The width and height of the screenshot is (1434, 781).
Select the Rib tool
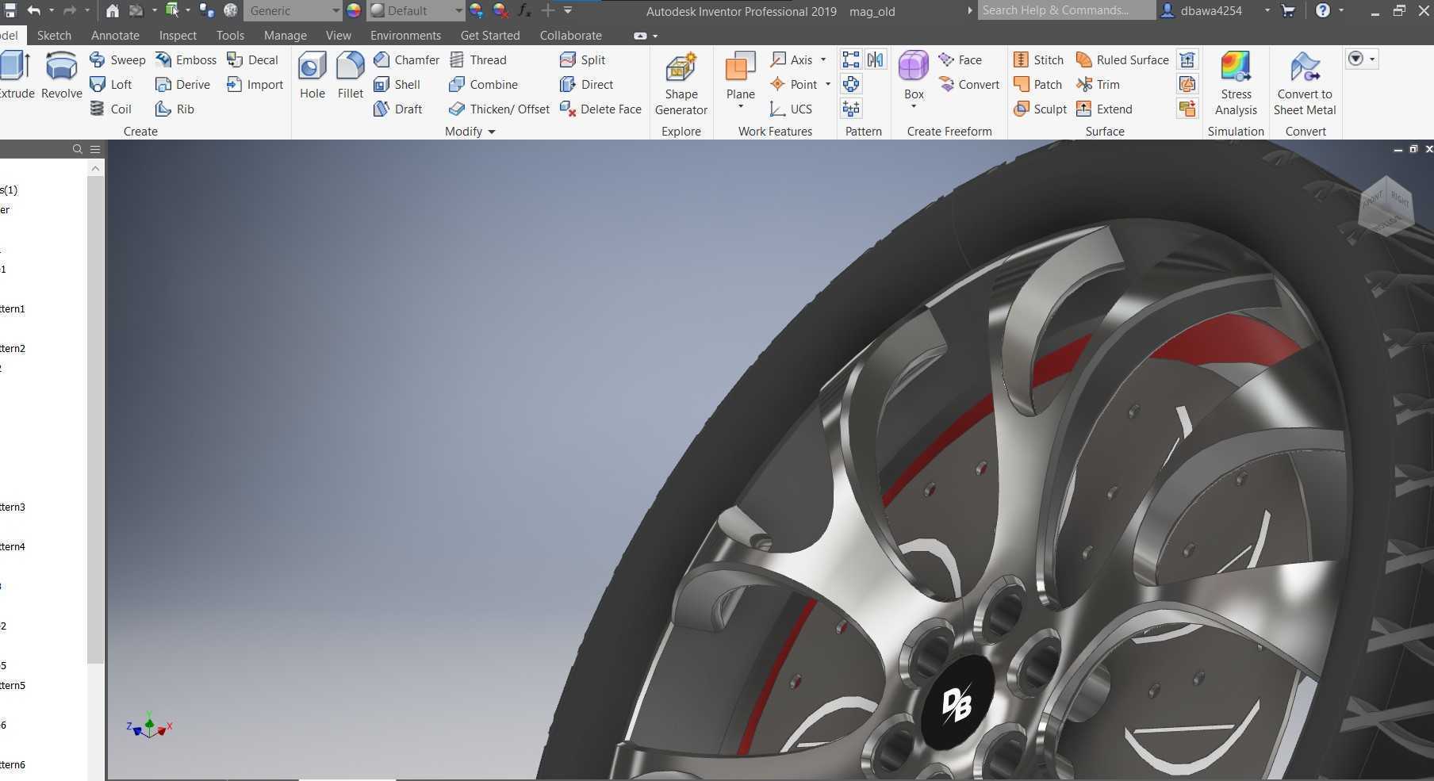pos(174,109)
